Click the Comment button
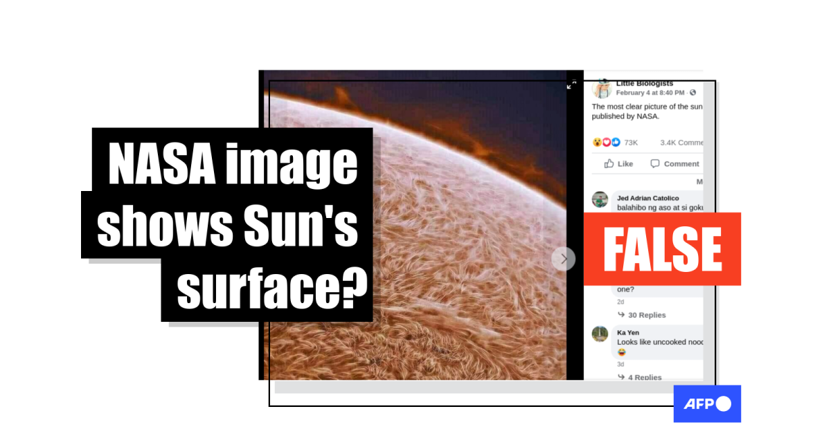 (674, 164)
